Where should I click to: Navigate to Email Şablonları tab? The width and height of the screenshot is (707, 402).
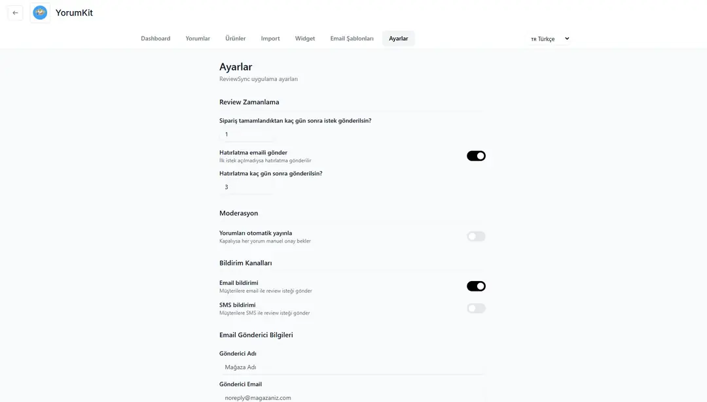[352, 39]
